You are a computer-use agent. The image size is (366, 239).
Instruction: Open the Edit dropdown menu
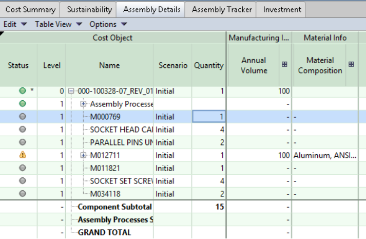point(15,24)
